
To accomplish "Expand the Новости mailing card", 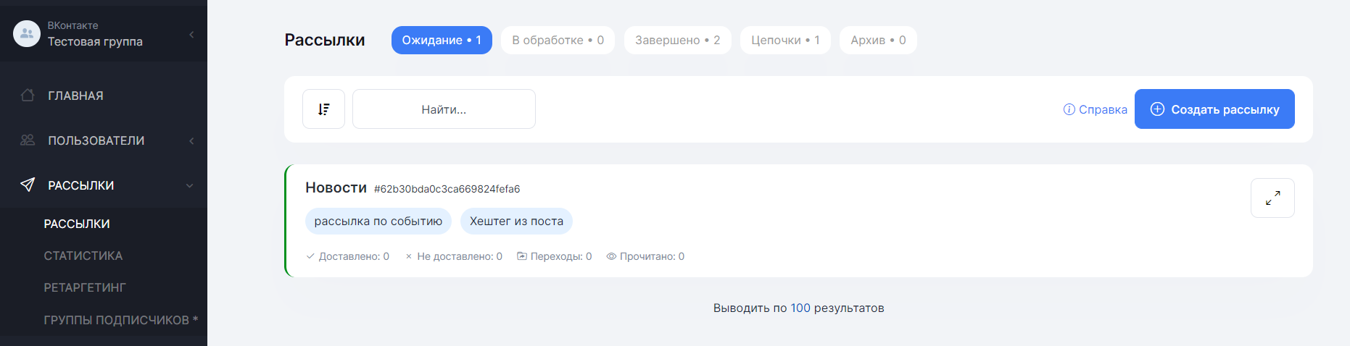I will pyautogui.click(x=1272, y=198).
